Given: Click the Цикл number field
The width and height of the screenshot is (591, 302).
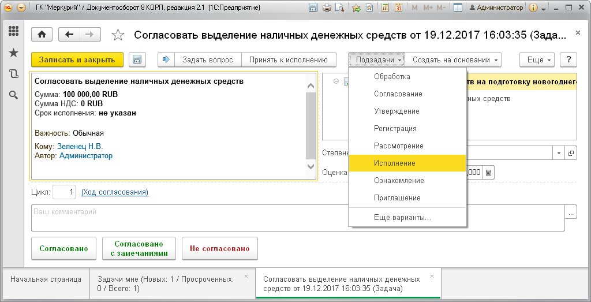Looking at the screenshot, I should 65,192.
